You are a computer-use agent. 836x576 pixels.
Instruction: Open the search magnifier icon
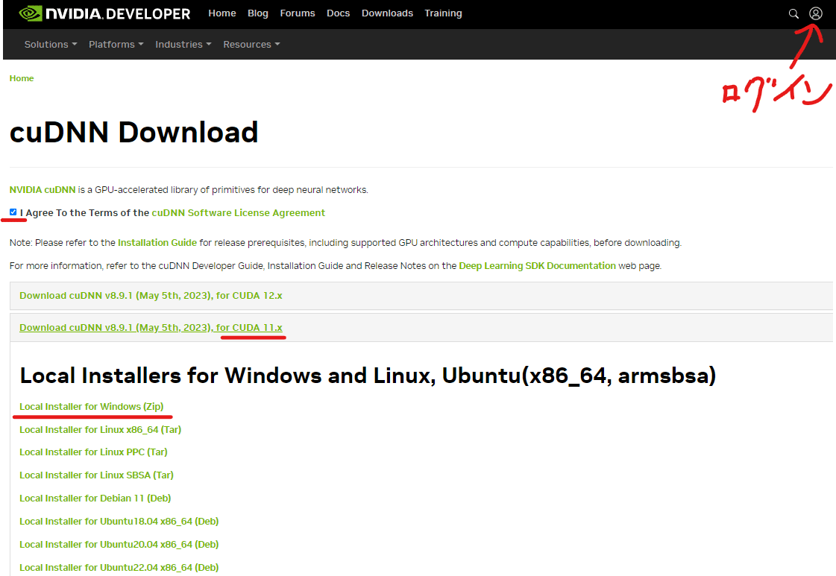793,13
